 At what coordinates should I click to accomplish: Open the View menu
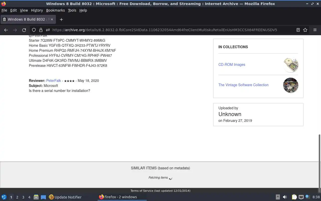[x=24, y=10]
